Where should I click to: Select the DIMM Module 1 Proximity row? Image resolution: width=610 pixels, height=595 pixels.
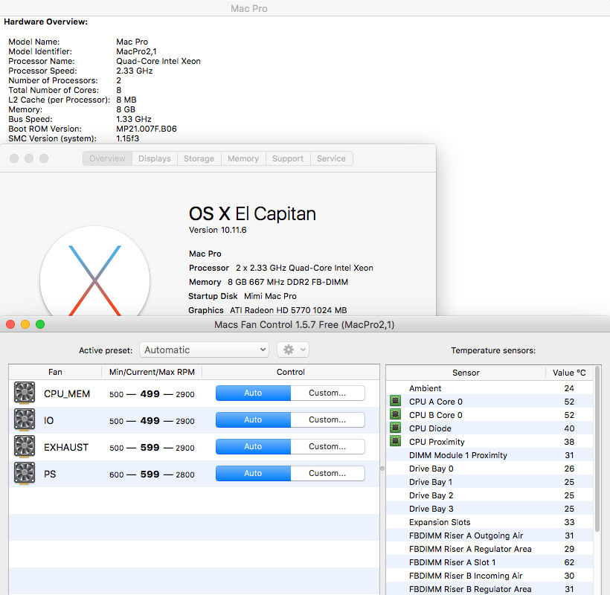489,454
